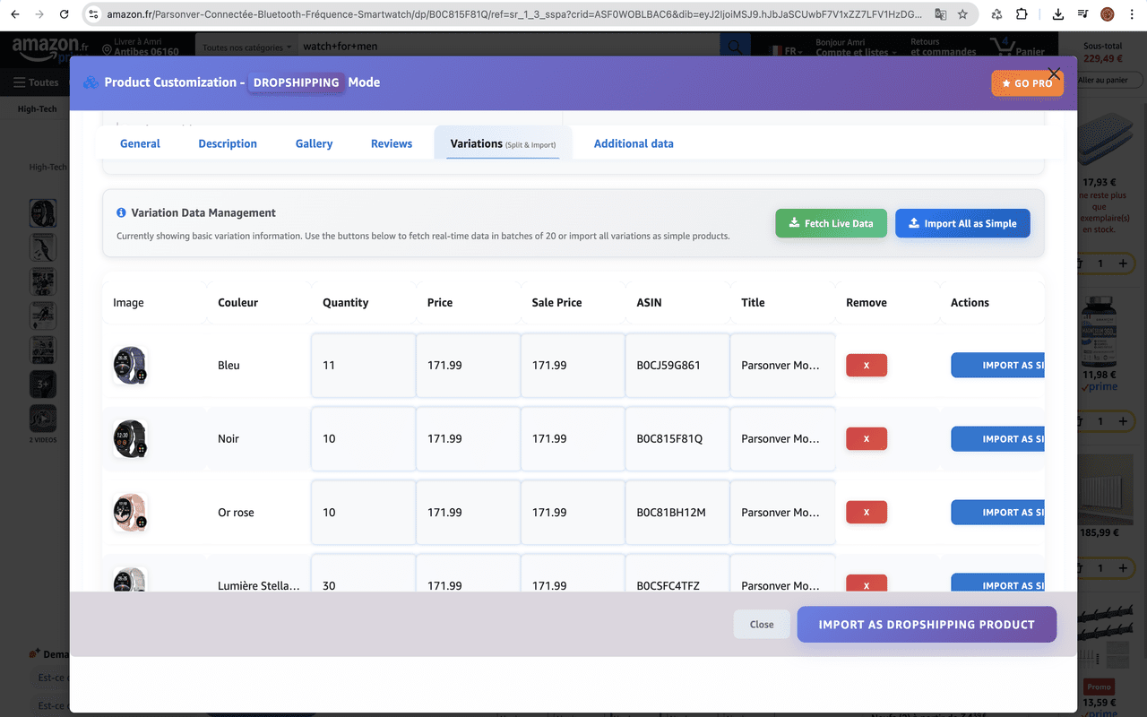Open the Chrome extensions puzzle icon

point(1022,14)
